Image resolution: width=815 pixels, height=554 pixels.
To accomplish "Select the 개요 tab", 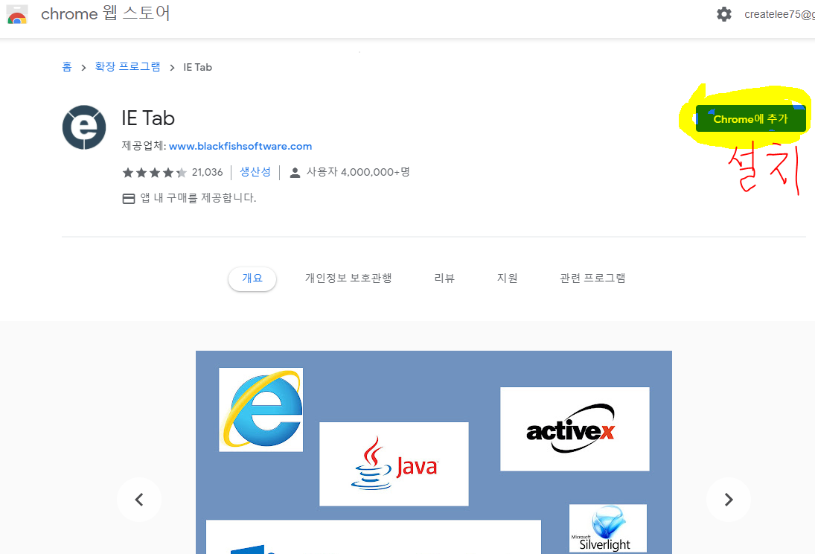I will 252,278.
